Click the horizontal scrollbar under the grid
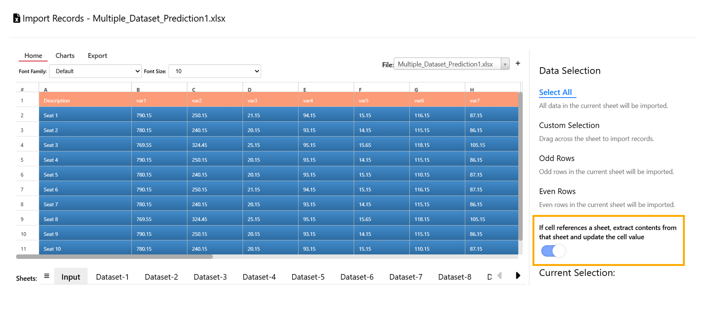This screenshot has width=709, height=326. [x=114, y=257]
